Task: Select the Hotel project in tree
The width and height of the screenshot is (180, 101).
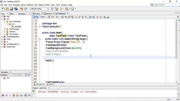Action: pos(8,39)
